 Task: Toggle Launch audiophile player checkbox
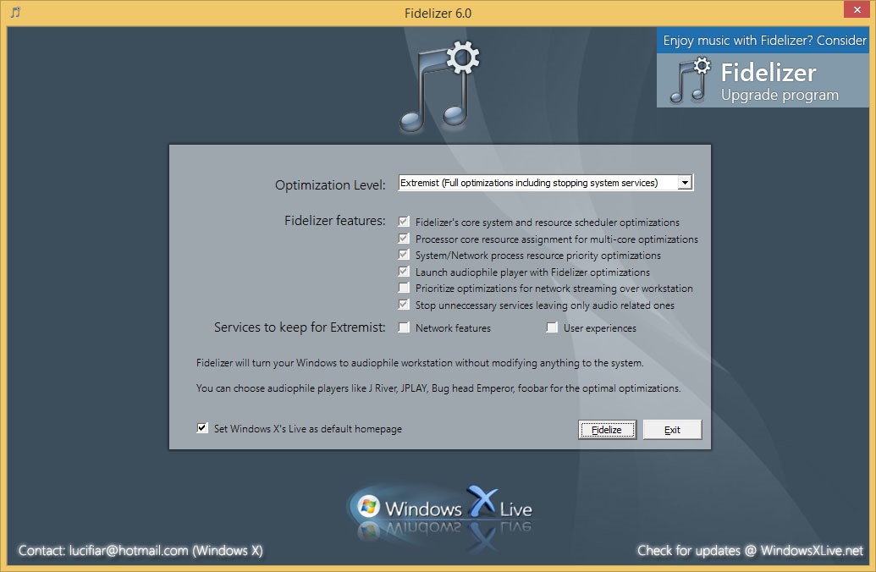(x=404, y=271)
